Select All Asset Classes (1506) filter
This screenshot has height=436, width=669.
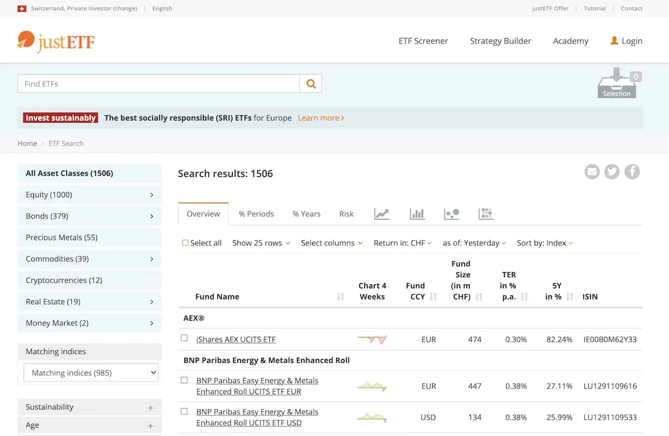point(90,173)
